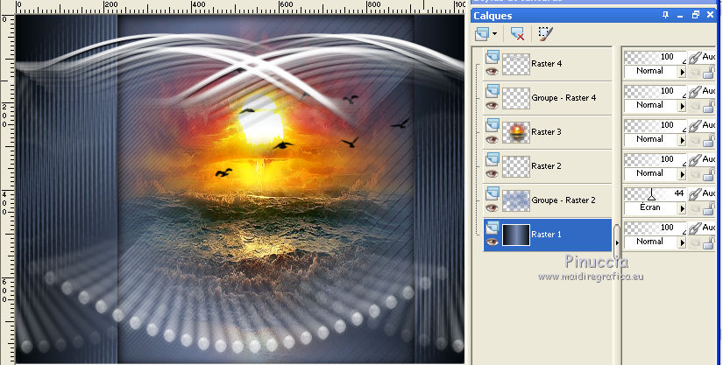Open Raster 4 blend mode dropdown

tap(682, 72)
